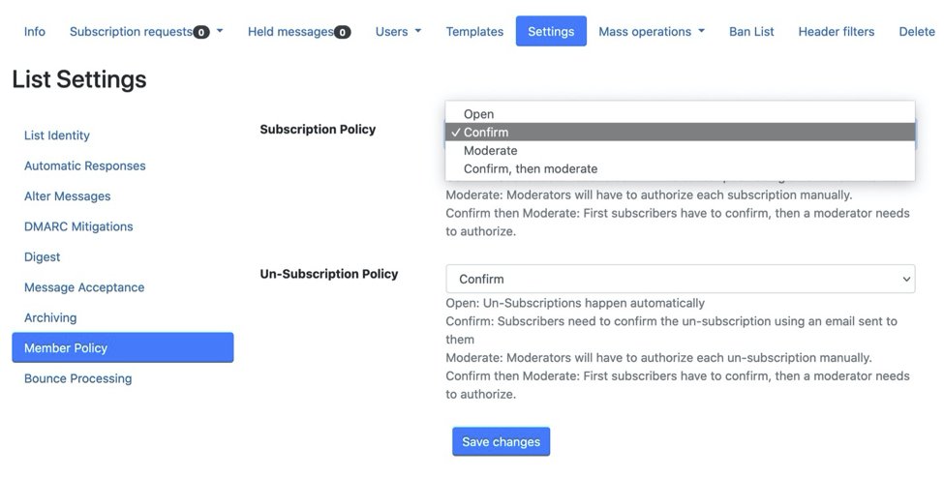Open the List Identity settings section
The width and height of the screenshot is (944, 479).
click(x=57, y=135)
